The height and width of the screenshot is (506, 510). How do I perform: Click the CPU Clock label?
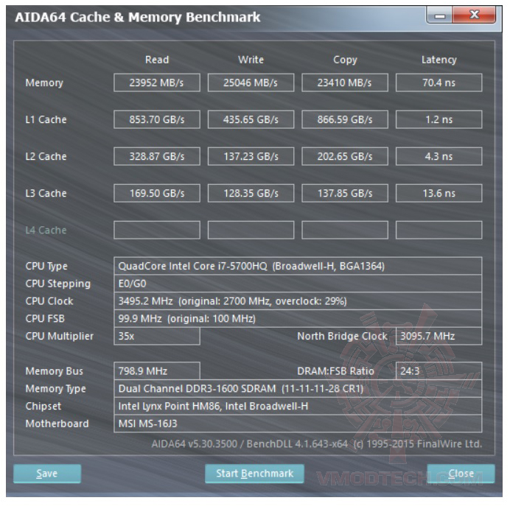[49, 301]
